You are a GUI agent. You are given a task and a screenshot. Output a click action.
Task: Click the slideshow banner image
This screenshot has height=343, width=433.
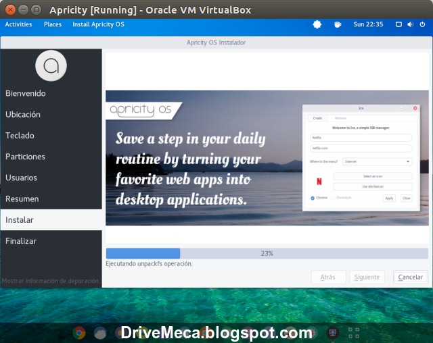(x=267, y=158)
